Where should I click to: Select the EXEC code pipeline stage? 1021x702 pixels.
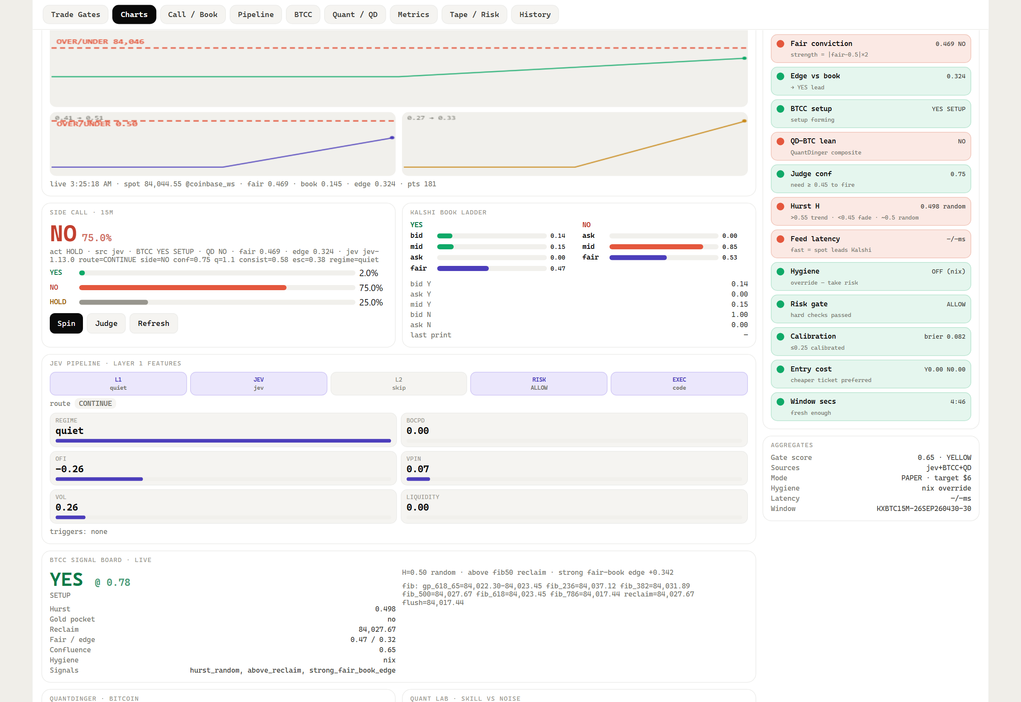679,384
